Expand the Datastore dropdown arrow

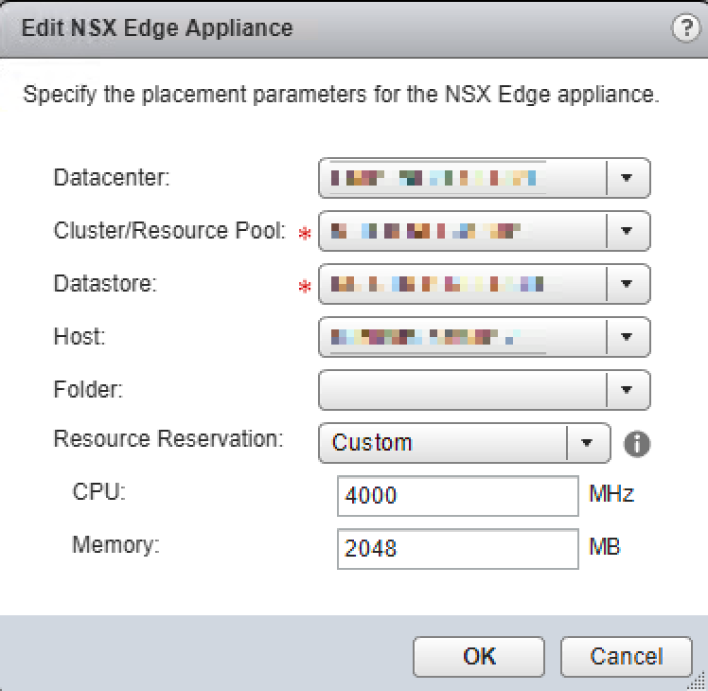coord(628,283)
